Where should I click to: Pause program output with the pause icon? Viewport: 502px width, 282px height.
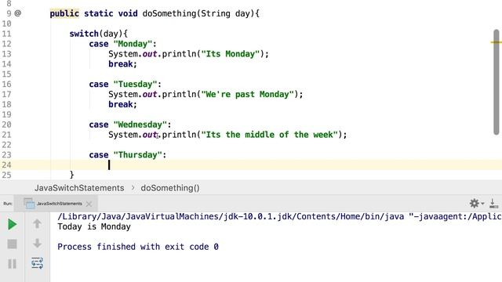(x=13, y=264)
